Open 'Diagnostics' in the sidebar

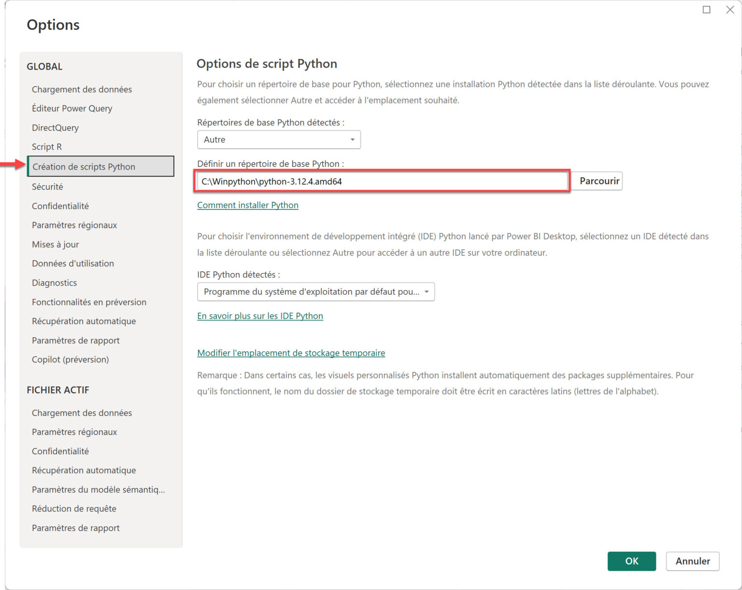[x=54, y=282]
